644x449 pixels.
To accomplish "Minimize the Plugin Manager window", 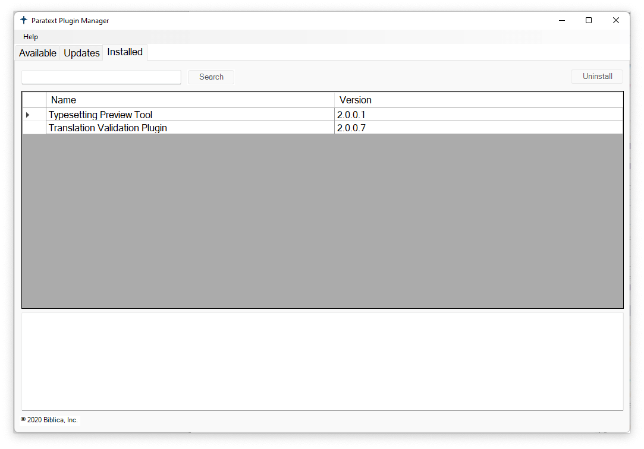I will coord(562,20).
